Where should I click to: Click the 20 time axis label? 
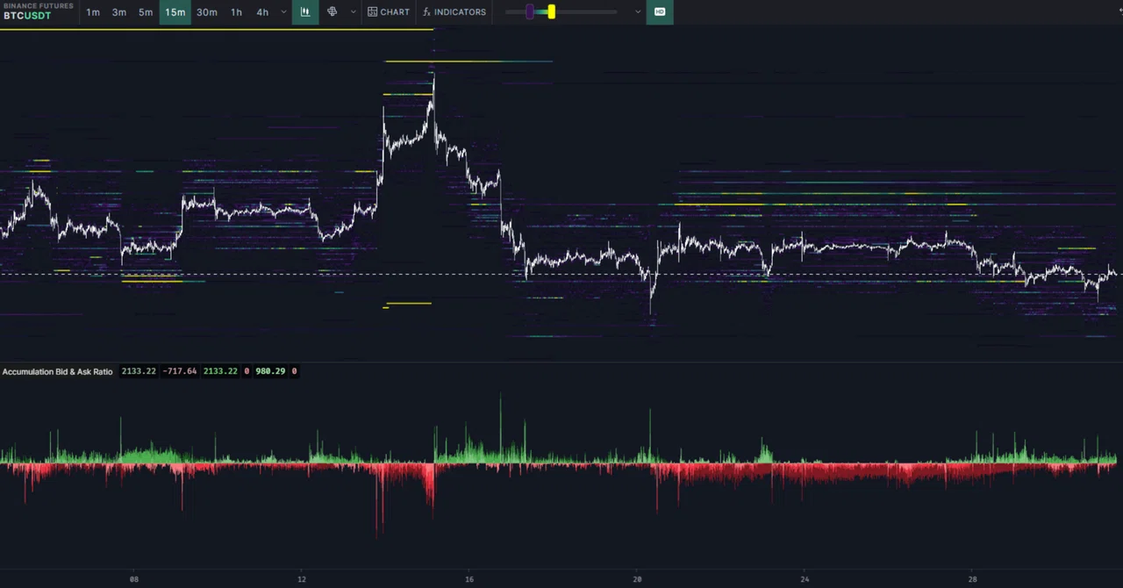(637, 579)
